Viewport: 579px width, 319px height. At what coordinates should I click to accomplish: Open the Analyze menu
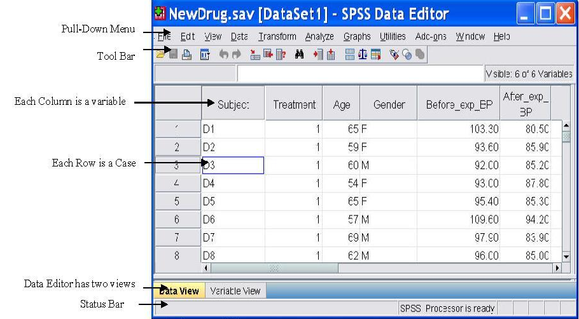pyautogui.click(x=319, y=37)
